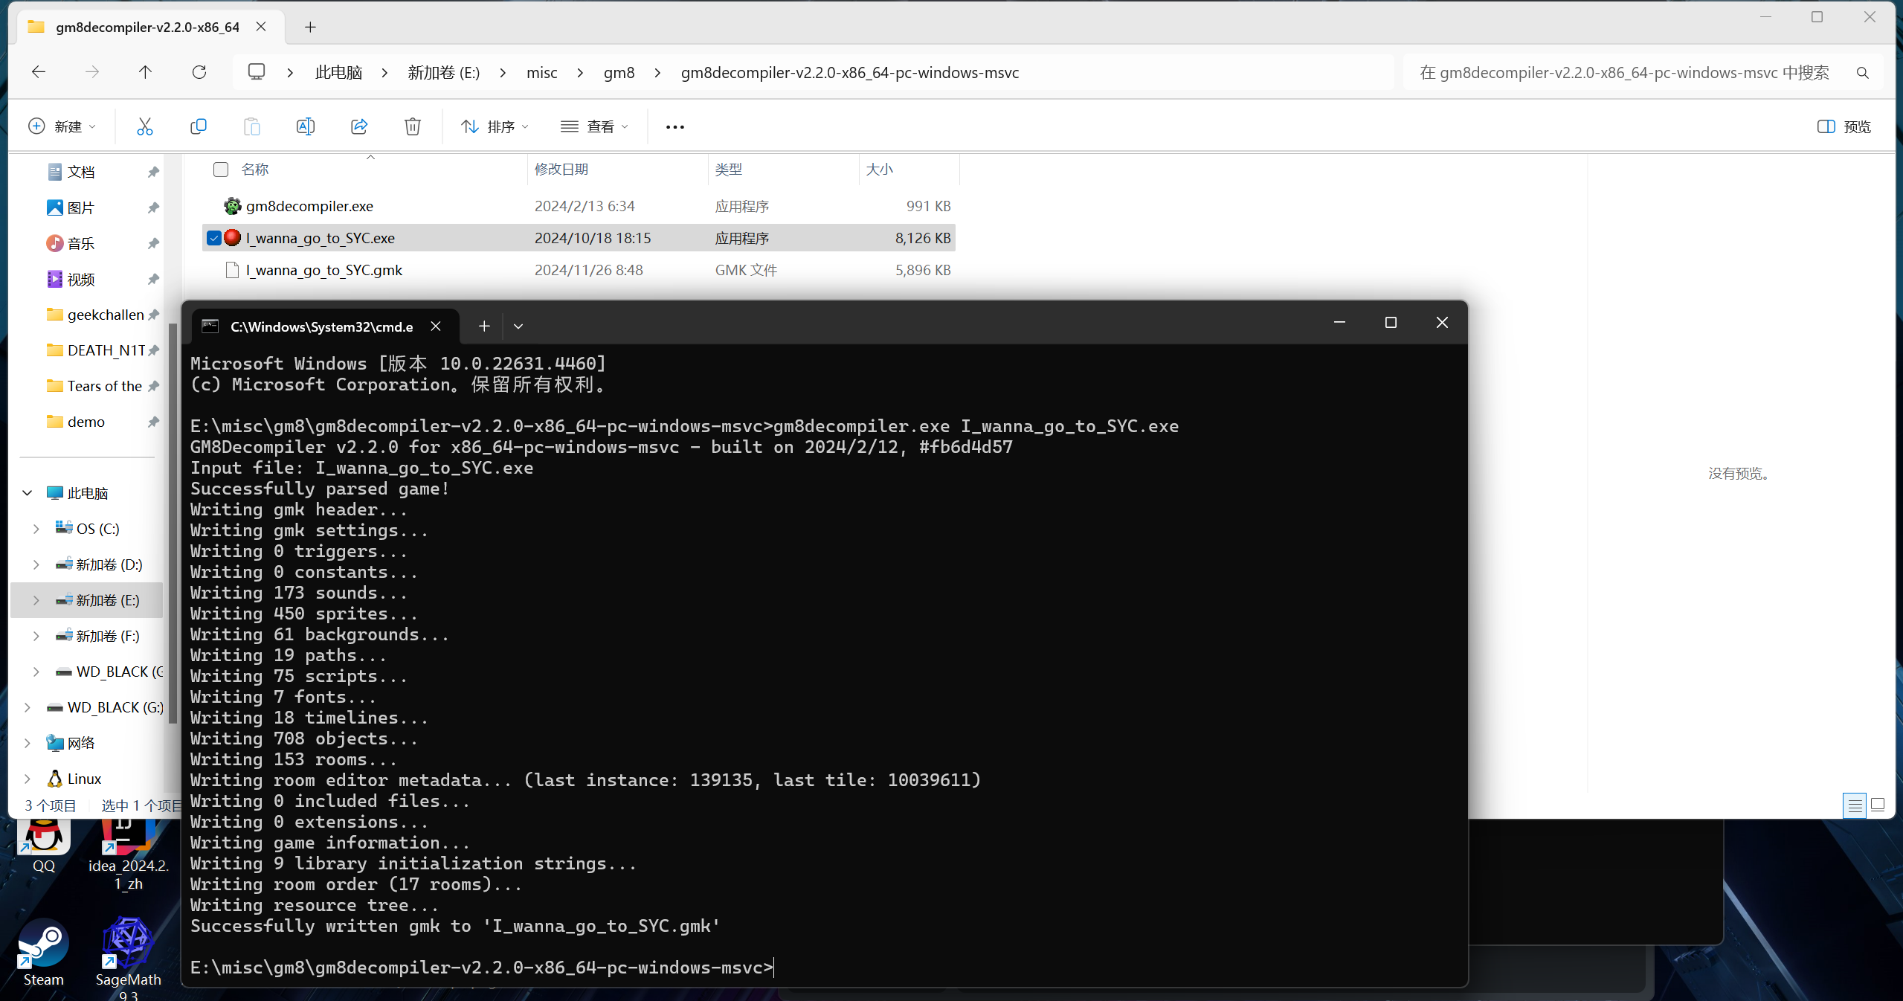Image resolution: width=1903 pixels, height=1001 pixels.
Task: Open terminal profile dropdown arrow
Action: tap(518, 326)
